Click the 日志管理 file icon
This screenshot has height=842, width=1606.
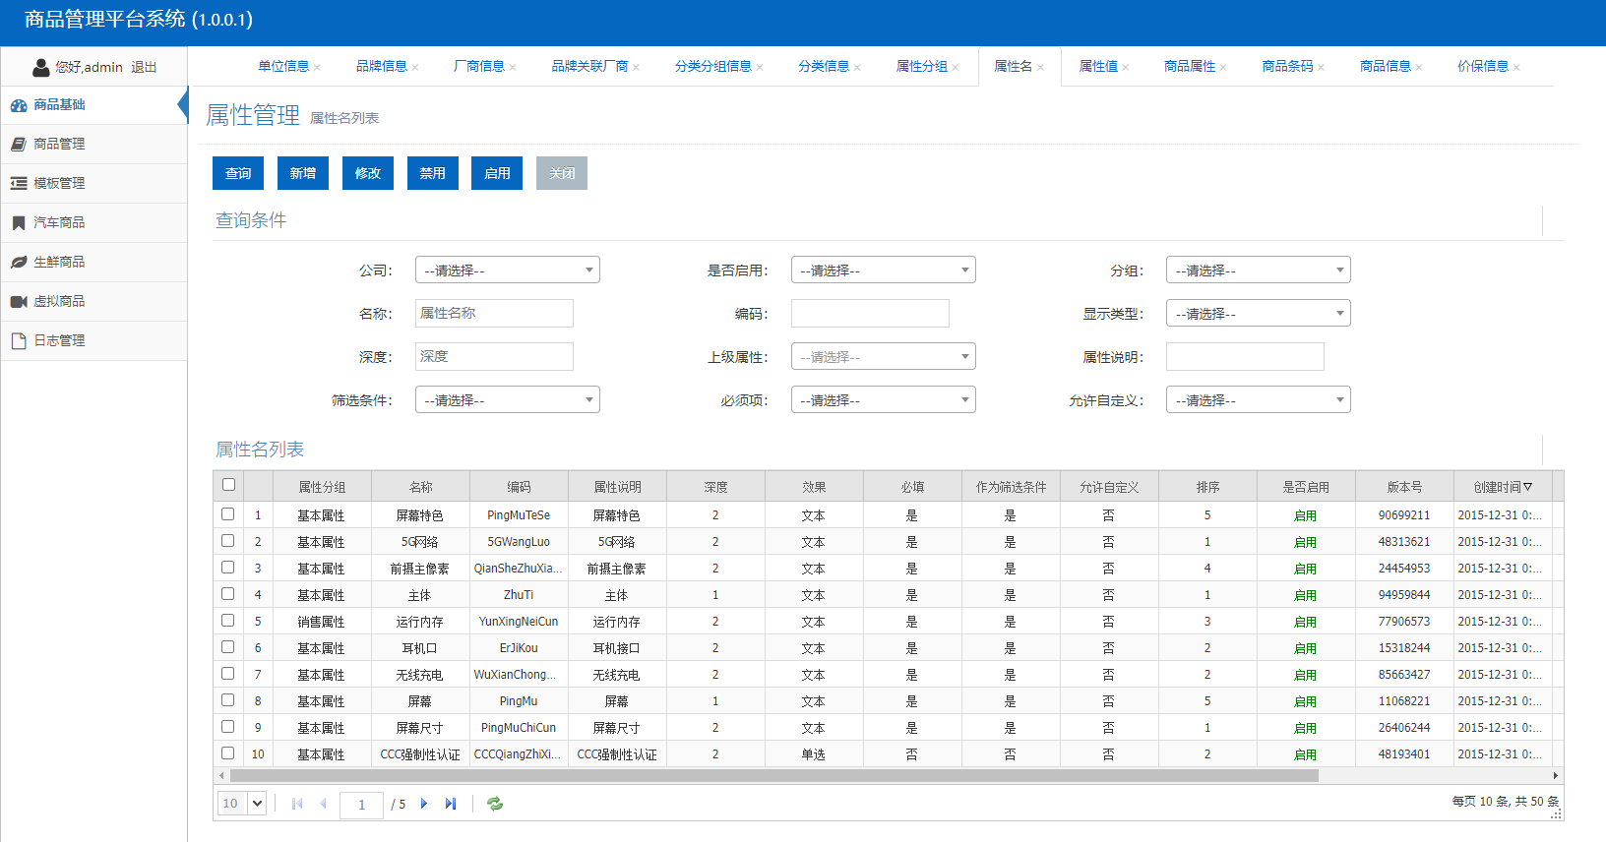coord(19,341)
